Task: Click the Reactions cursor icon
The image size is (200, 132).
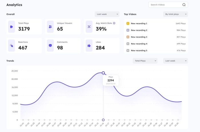Action: 11,46
